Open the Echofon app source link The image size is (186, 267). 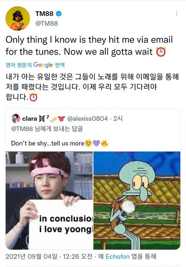pyautogui.click(x=118, y=257)
